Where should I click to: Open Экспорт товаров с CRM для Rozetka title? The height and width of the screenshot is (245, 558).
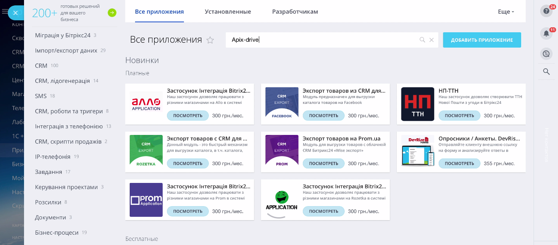[207, 139]
